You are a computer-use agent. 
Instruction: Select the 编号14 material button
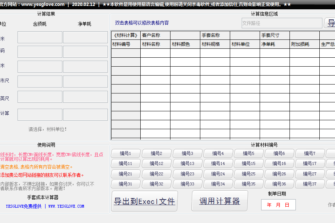(x=218, y=163)
